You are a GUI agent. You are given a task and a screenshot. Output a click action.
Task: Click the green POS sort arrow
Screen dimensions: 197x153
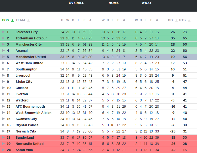click(12, 20)
